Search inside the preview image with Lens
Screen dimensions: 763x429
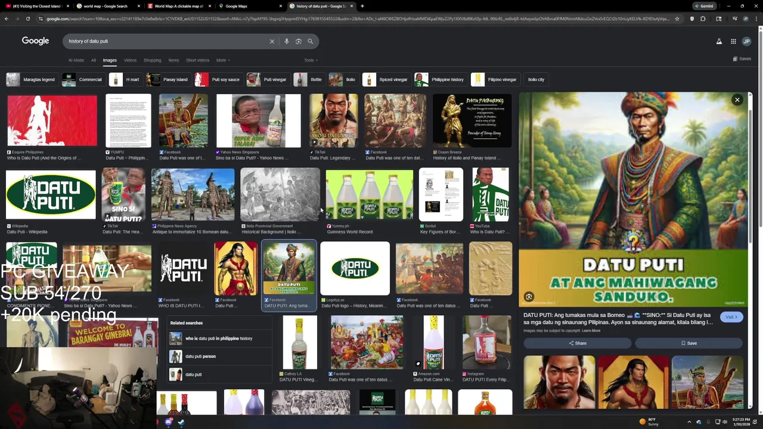[529, 297]
